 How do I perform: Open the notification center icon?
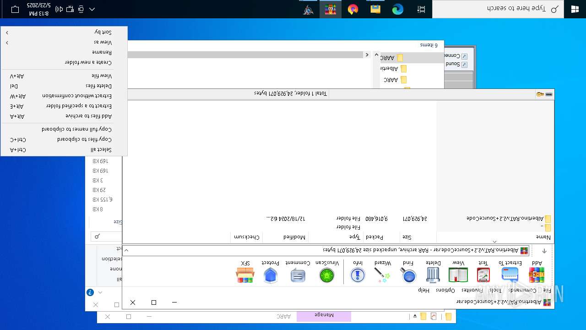tap(15, 9)
